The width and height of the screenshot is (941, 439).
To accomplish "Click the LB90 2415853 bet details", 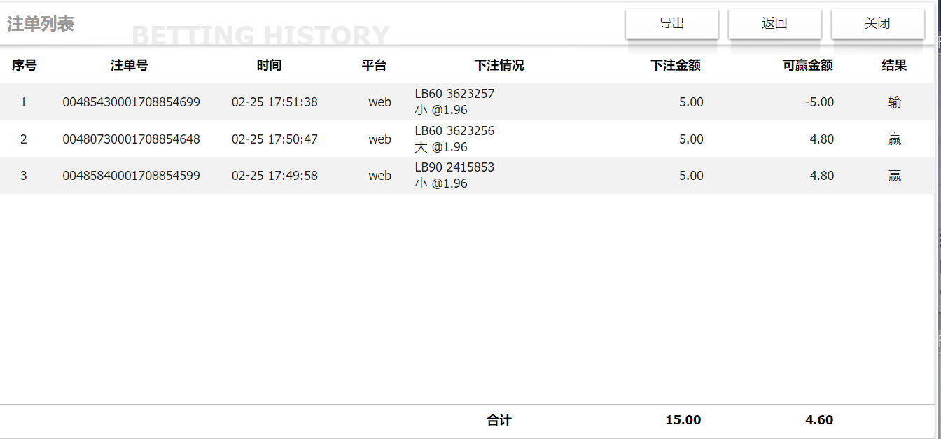I will point(454,168).
